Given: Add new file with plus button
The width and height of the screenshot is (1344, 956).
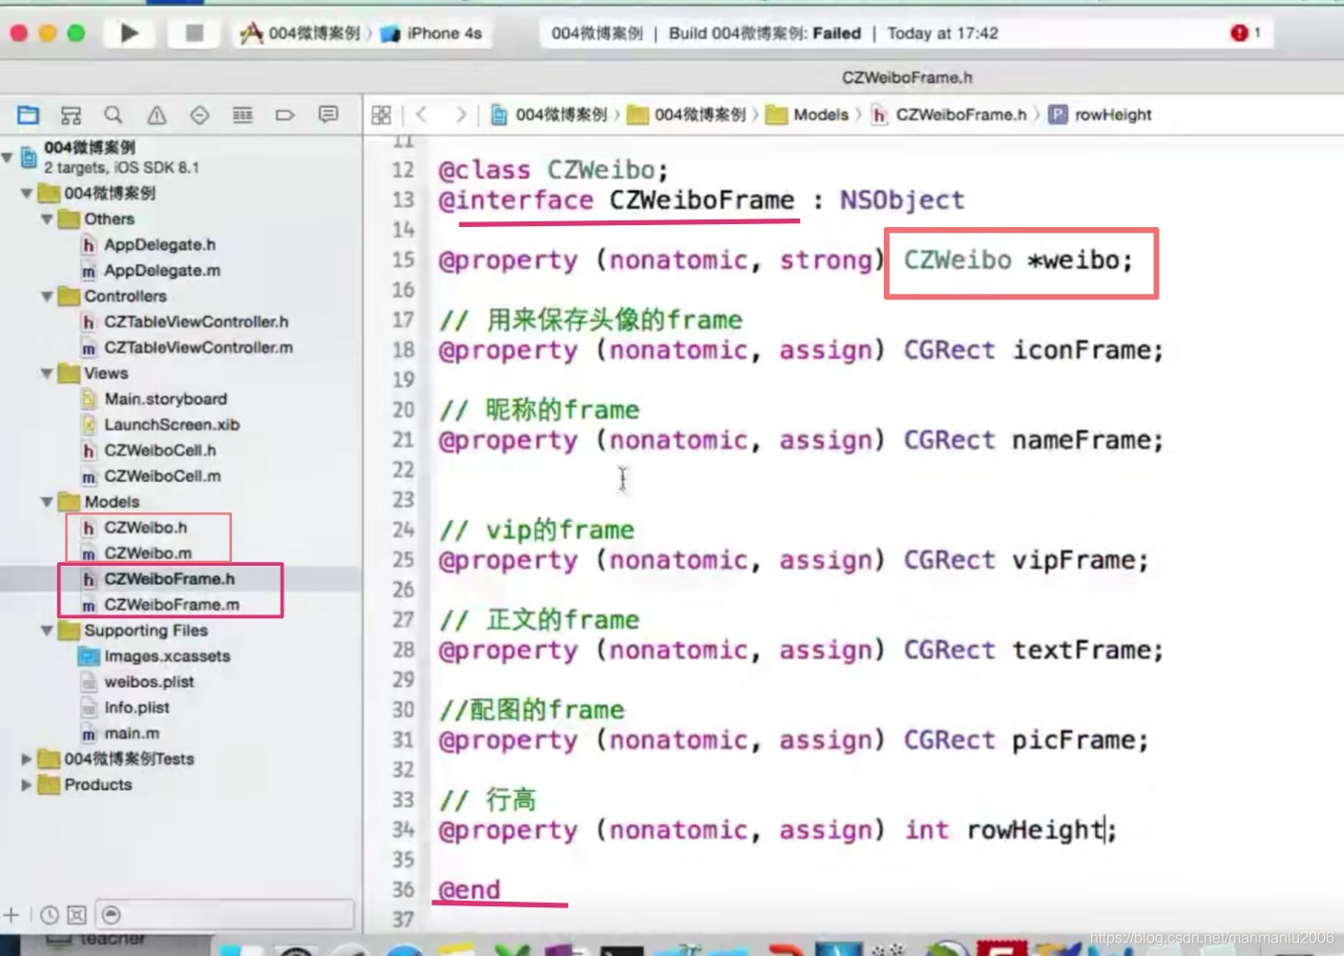Looking at the screenshot, I should [11, 915].
